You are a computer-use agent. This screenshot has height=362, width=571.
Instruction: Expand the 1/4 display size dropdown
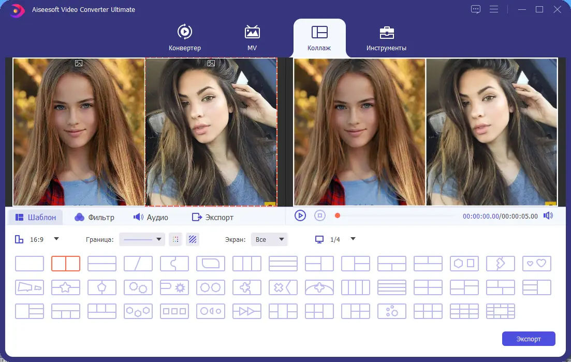coord(353,239)
